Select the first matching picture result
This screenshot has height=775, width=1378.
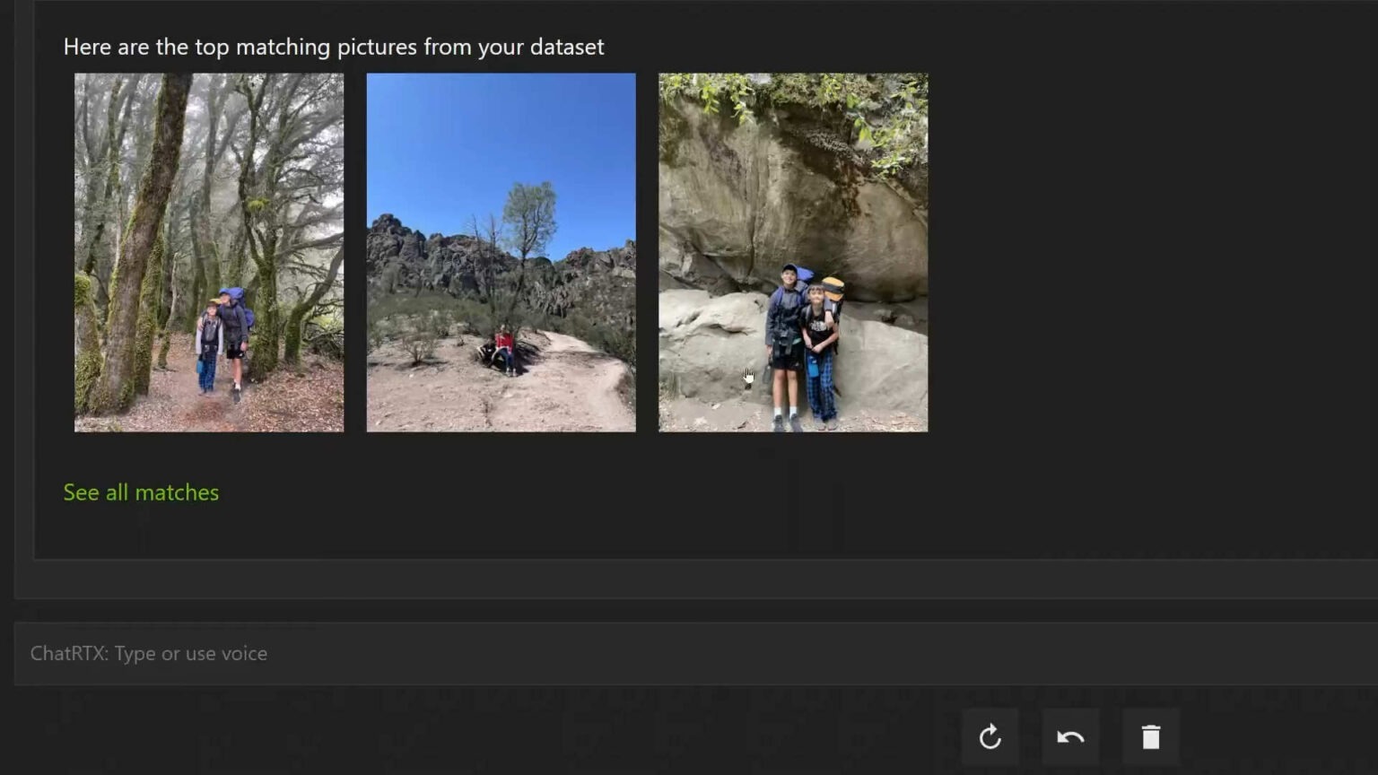tap(209, 252)
